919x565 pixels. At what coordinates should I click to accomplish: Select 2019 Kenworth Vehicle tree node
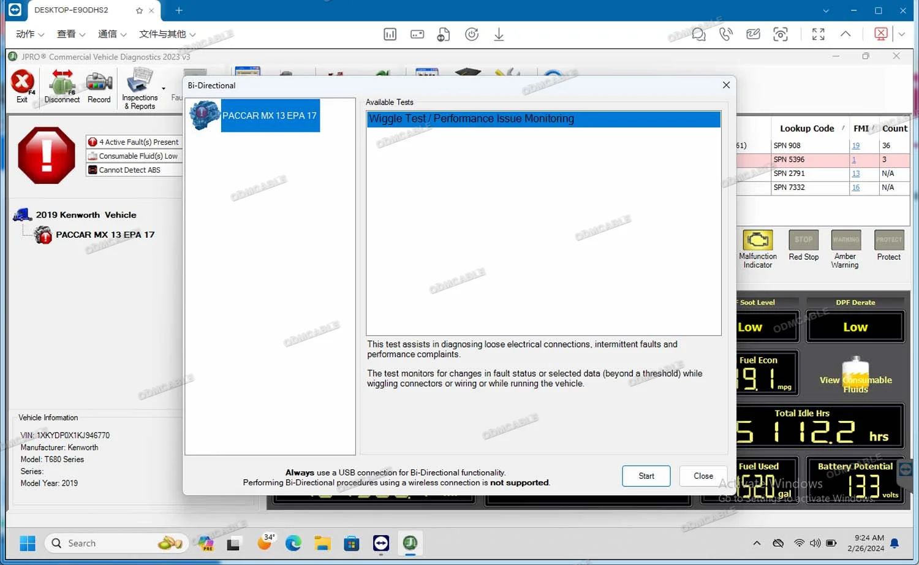pyautogui.click(x=86, y=215)
